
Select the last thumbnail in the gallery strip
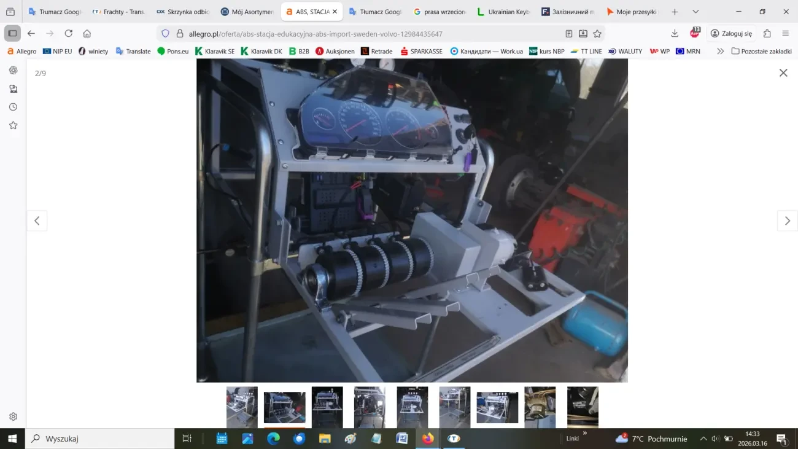(582, 407)
